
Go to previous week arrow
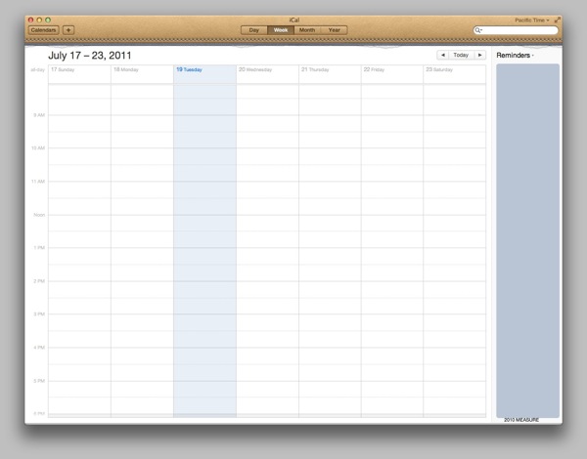click(443, 55)
